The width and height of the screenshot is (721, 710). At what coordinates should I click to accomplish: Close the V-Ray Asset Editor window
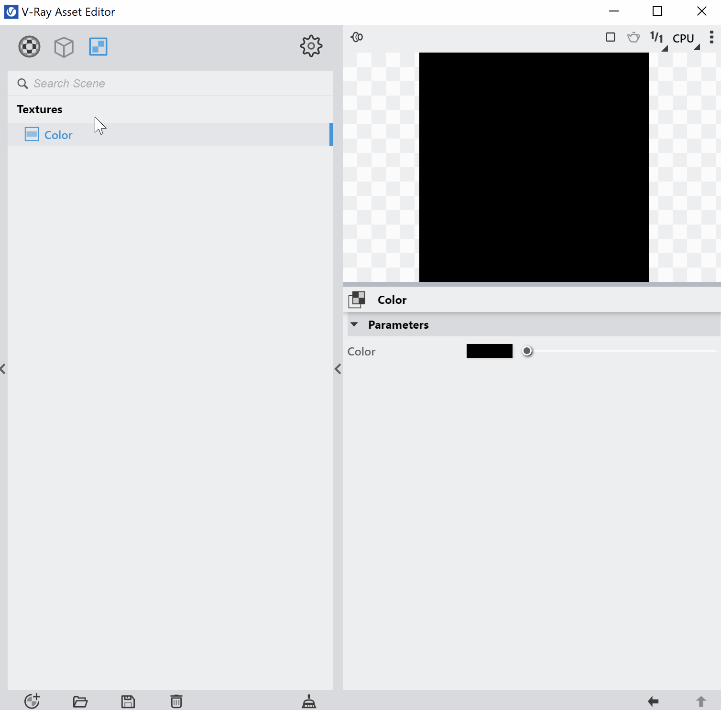(x=701, y=11)
